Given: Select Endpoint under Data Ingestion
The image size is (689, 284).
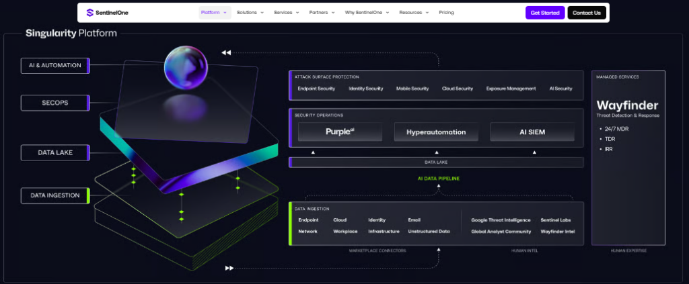Looking at the screenshot, I should (x=308, y=220).
